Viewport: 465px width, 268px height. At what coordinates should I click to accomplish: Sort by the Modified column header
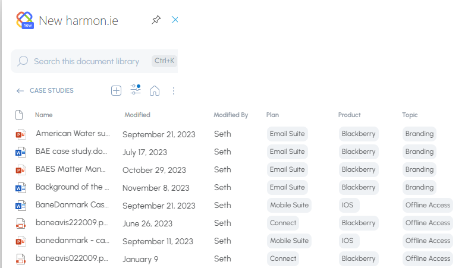137,115
